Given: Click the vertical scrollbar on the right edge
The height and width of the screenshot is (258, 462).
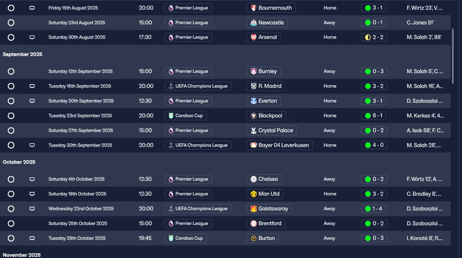Looking at the screenshot, I should [x=453, y=56].
